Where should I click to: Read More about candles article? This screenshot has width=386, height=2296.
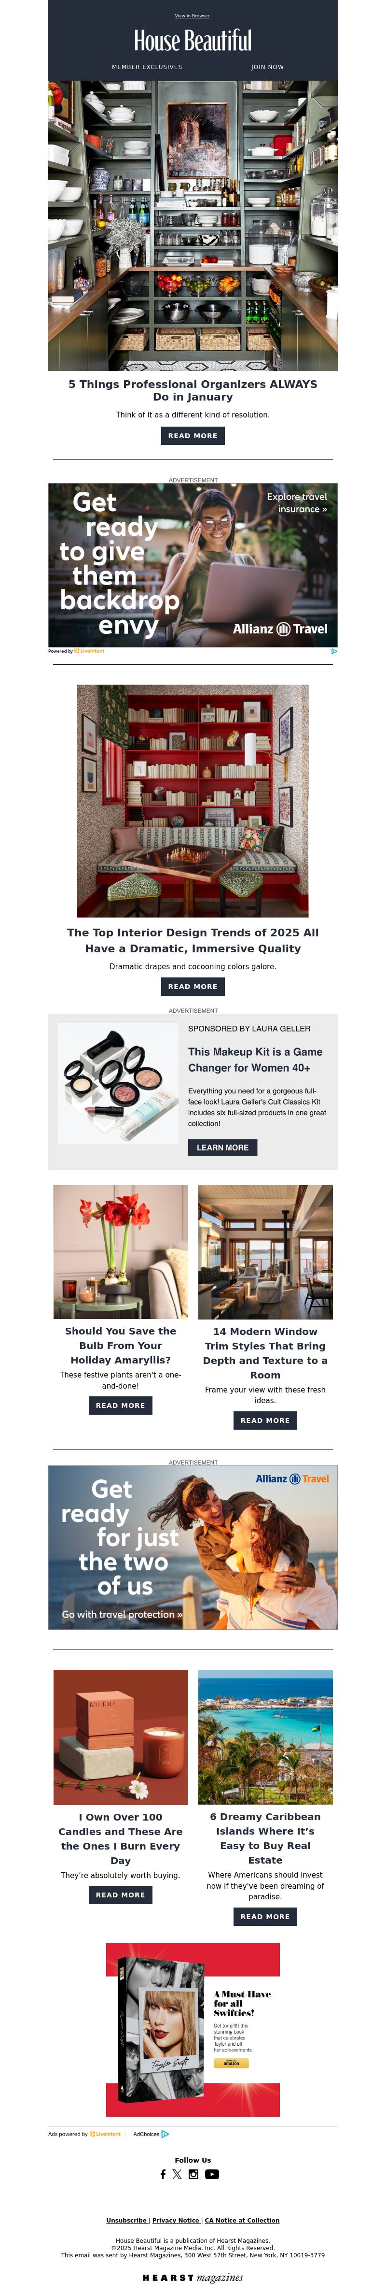pos(120,1895)
